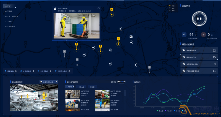Expand the 报警总点位数 row corner arrow
This screenshot has height=117, width=221.
pyautogui.click(x=217, y=59)
